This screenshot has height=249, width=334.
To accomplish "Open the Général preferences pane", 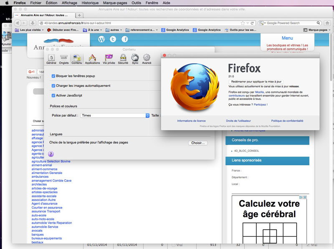I will click(x=51, y=59).
